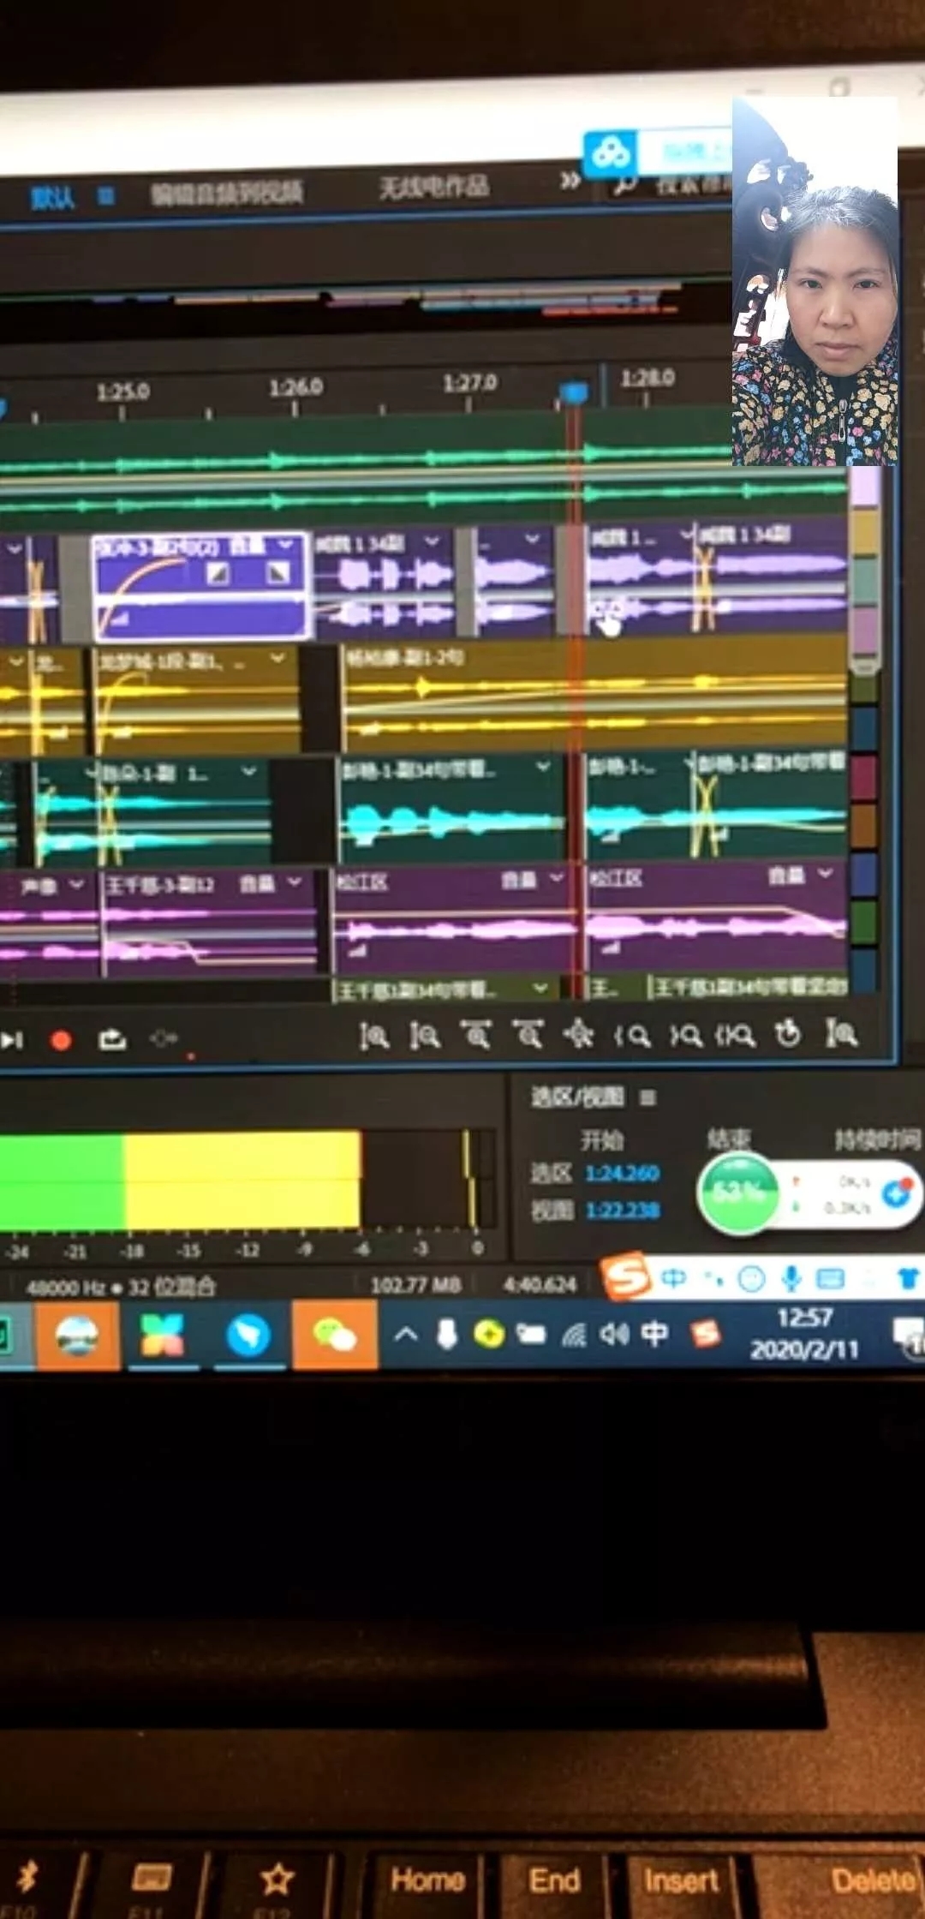The image size is (925, 1919).
Task: Click the zoom in amplitude icon
Action: click(x=373, y=1036)
